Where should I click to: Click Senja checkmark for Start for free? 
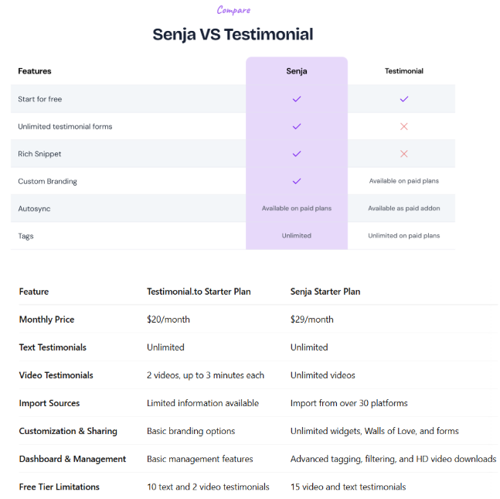coord(297,99)
